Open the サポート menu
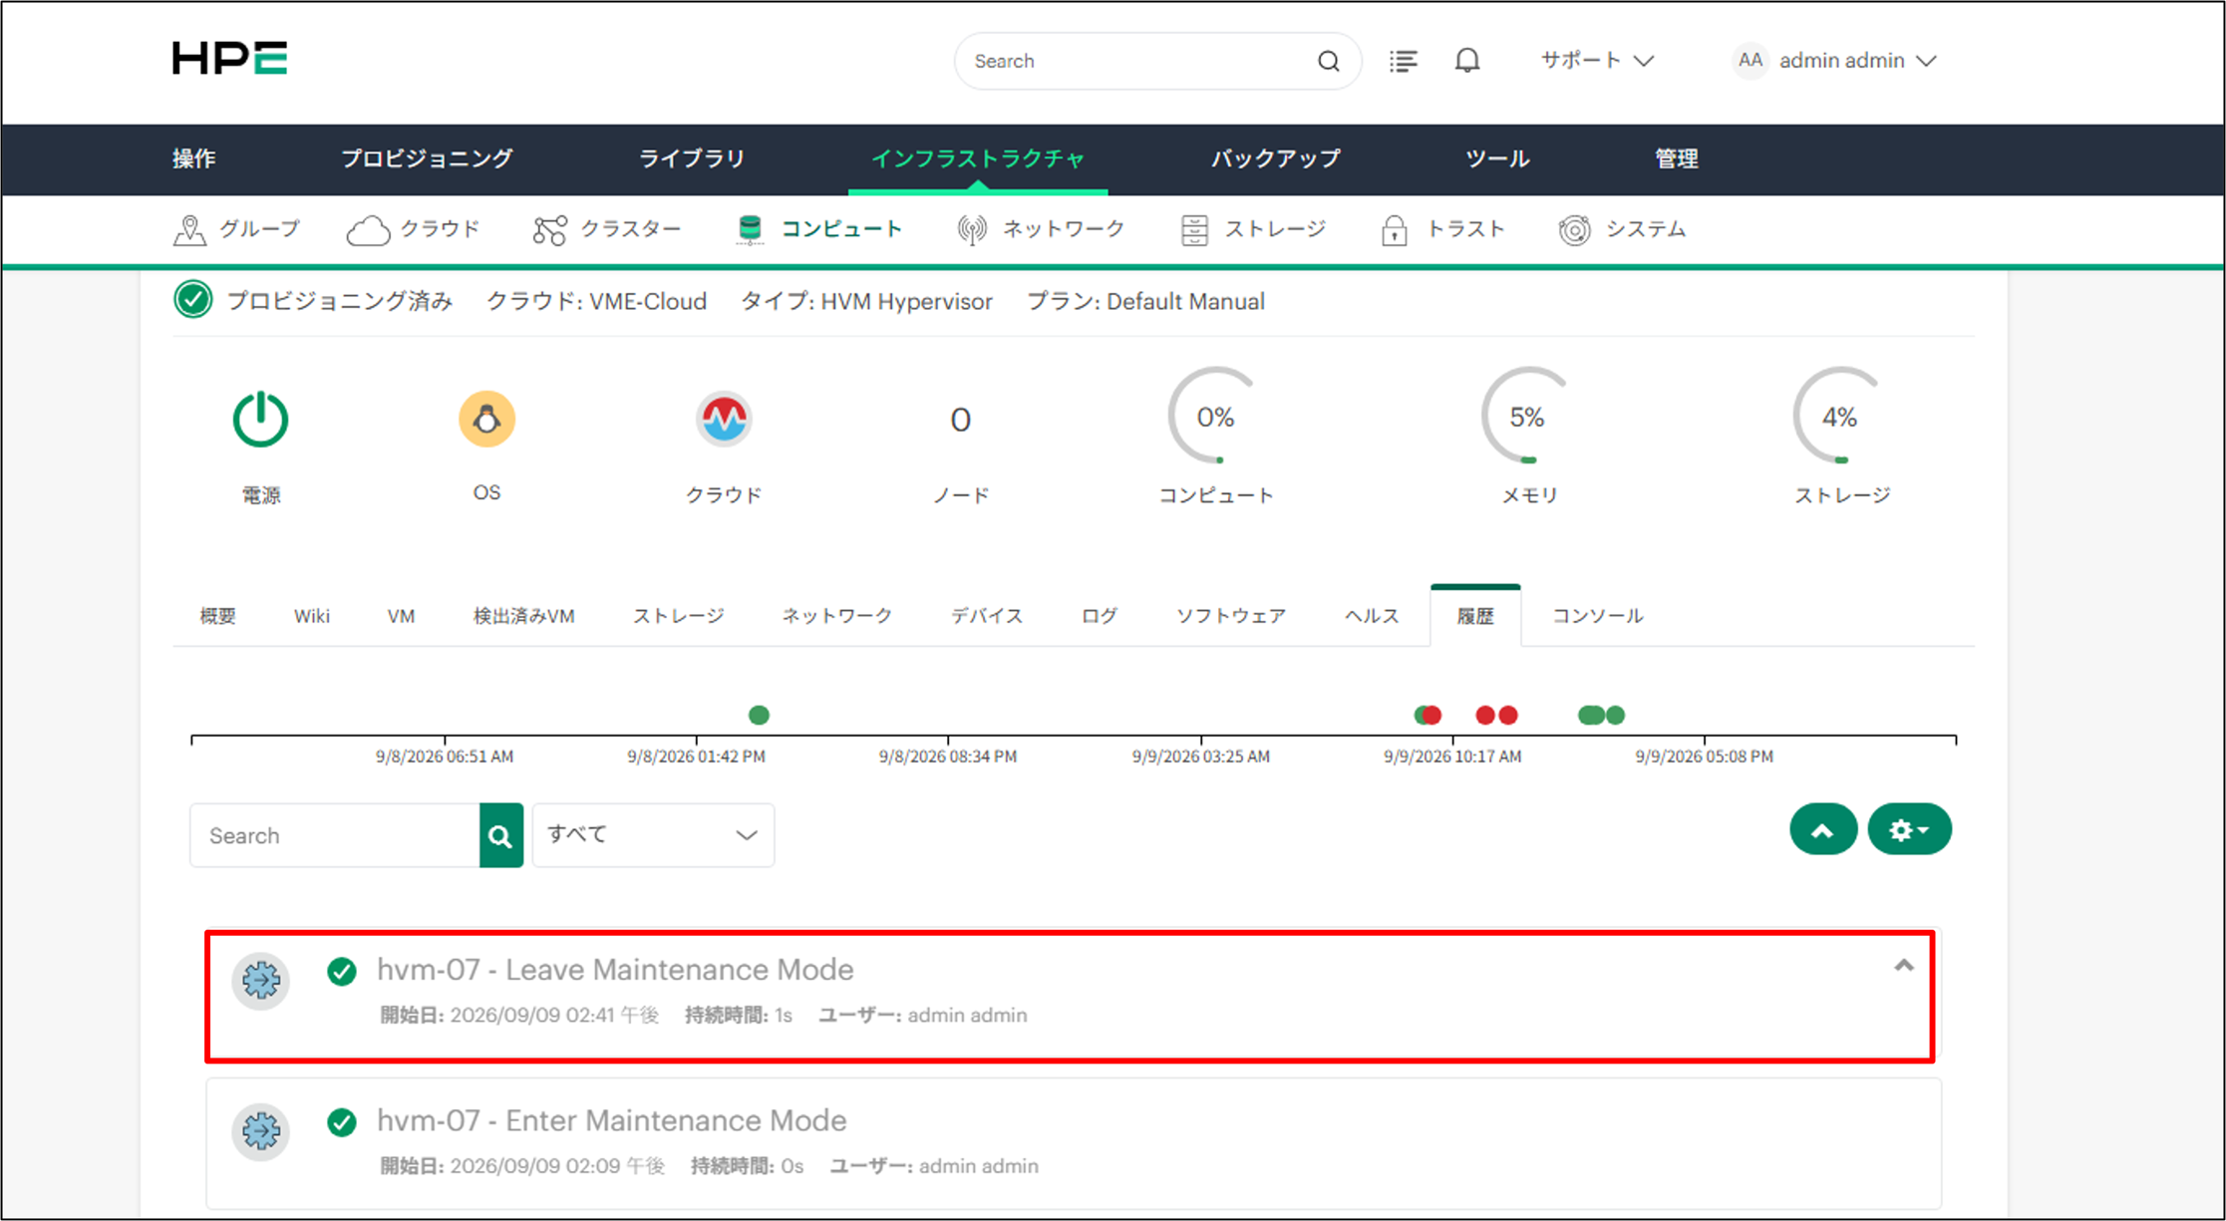Viewport: 2226px width, 1221px height. pyautogui.click(x=1597, y=61)
